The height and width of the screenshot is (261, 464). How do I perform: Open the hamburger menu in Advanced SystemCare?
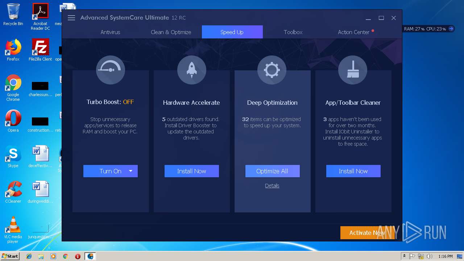[71, 18]
